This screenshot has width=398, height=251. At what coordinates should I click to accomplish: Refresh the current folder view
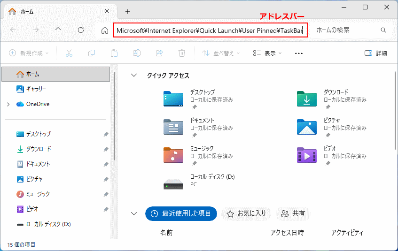[81, 30]
